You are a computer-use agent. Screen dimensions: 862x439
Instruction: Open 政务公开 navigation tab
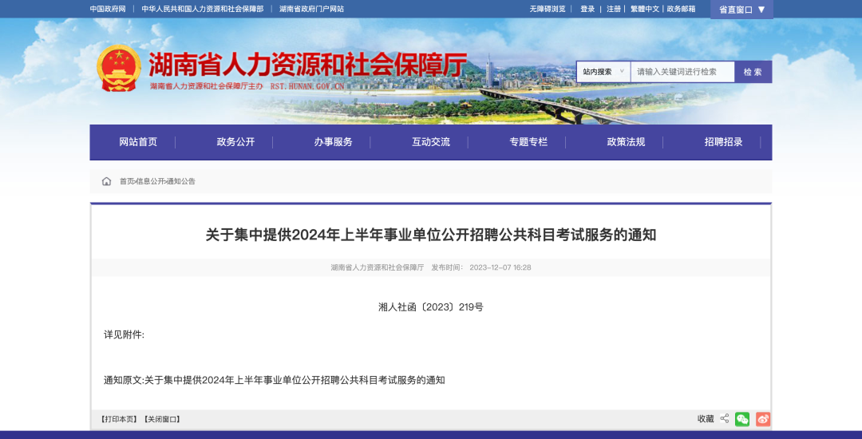coord(235,142)
